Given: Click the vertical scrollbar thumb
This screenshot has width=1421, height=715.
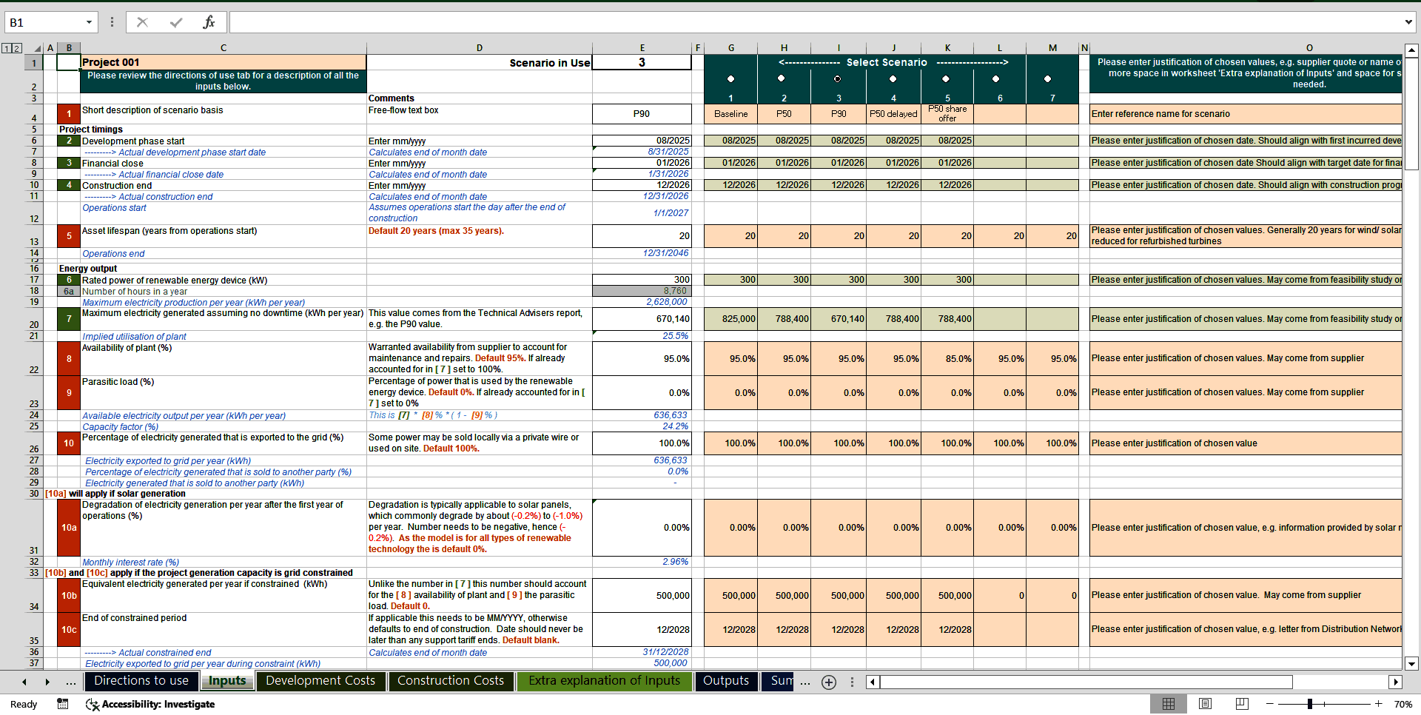Looking at the screenshot, I should 1411,115.
